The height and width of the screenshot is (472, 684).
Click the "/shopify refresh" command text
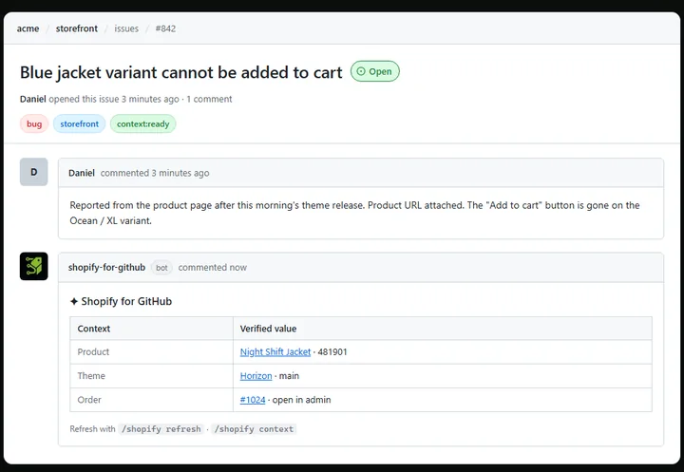pyautogui.click(x=161, y=429)
